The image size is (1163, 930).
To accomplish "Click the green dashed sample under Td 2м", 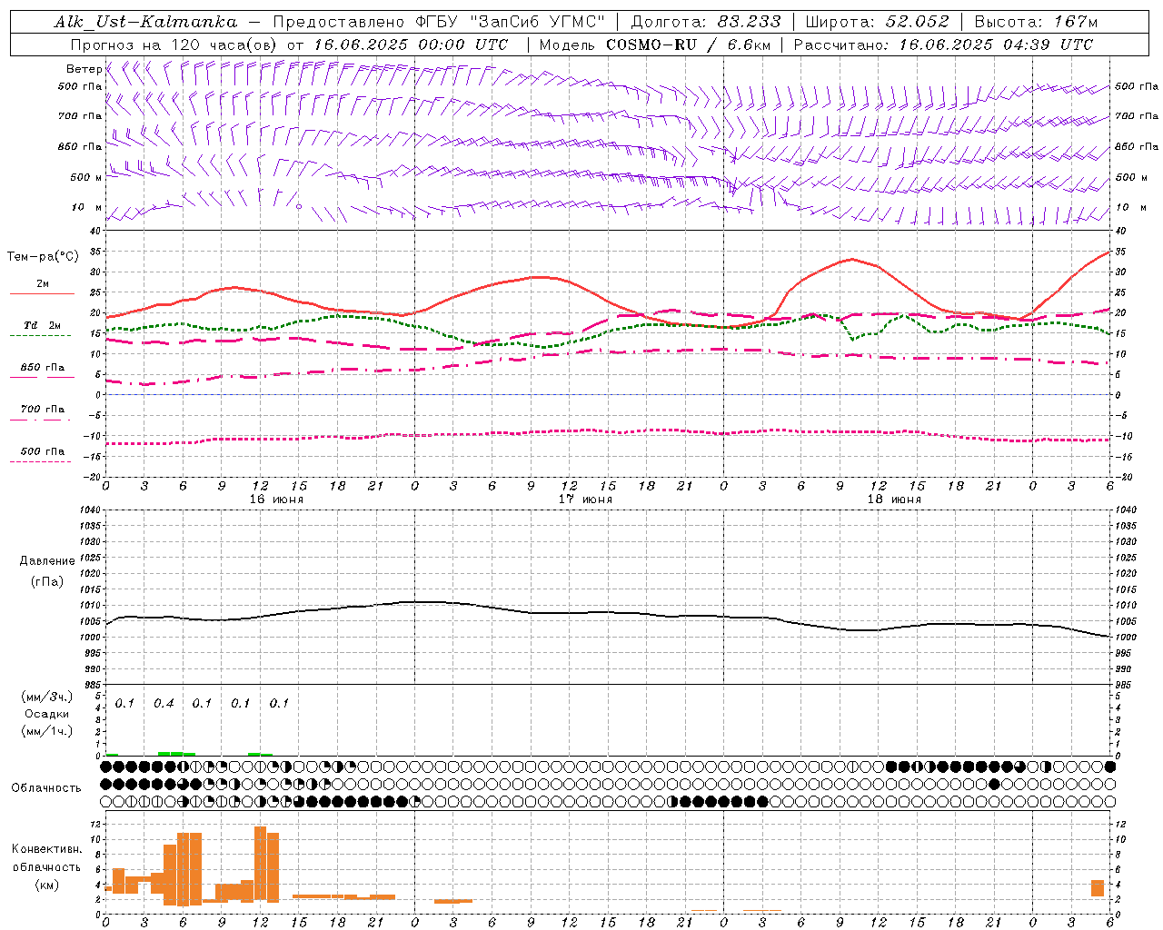I will [40, 335].
